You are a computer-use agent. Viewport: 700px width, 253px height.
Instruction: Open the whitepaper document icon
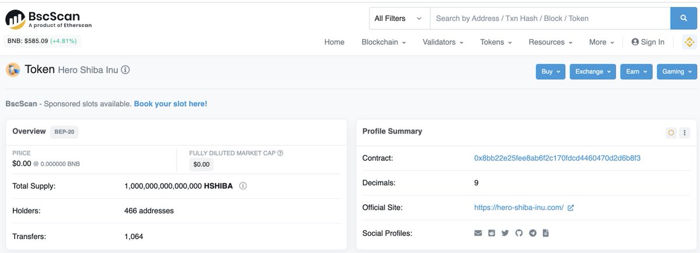click(x=546, y=233)
